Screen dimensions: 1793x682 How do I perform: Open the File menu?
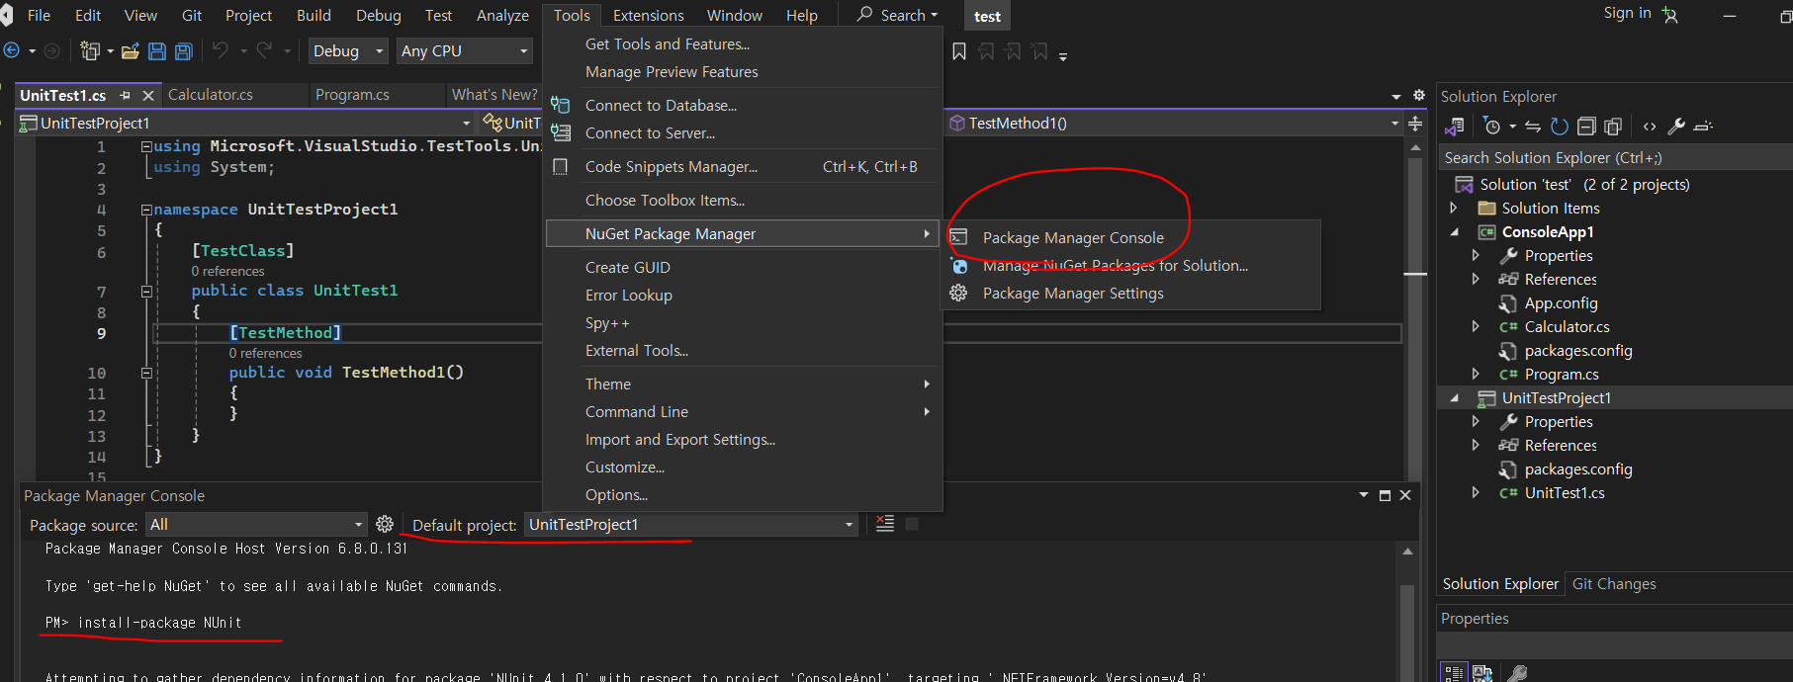(x=39, y=15)
